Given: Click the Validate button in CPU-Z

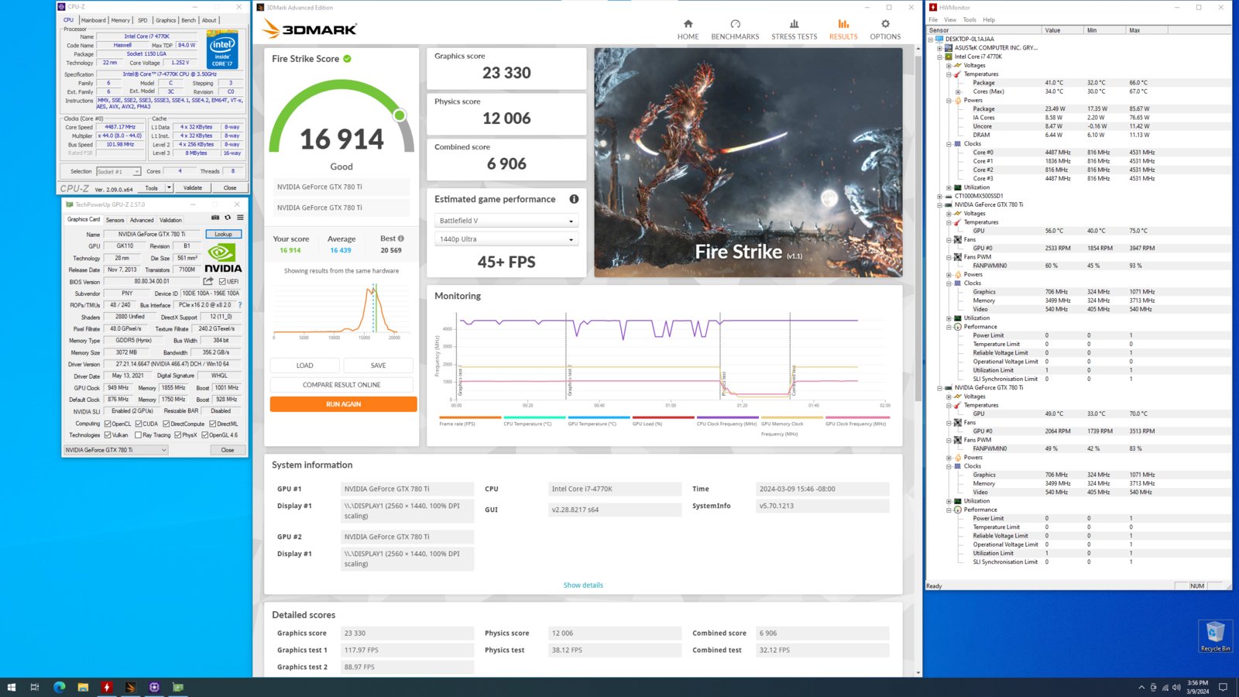Looking at the screenshot, I should point(193,187).
